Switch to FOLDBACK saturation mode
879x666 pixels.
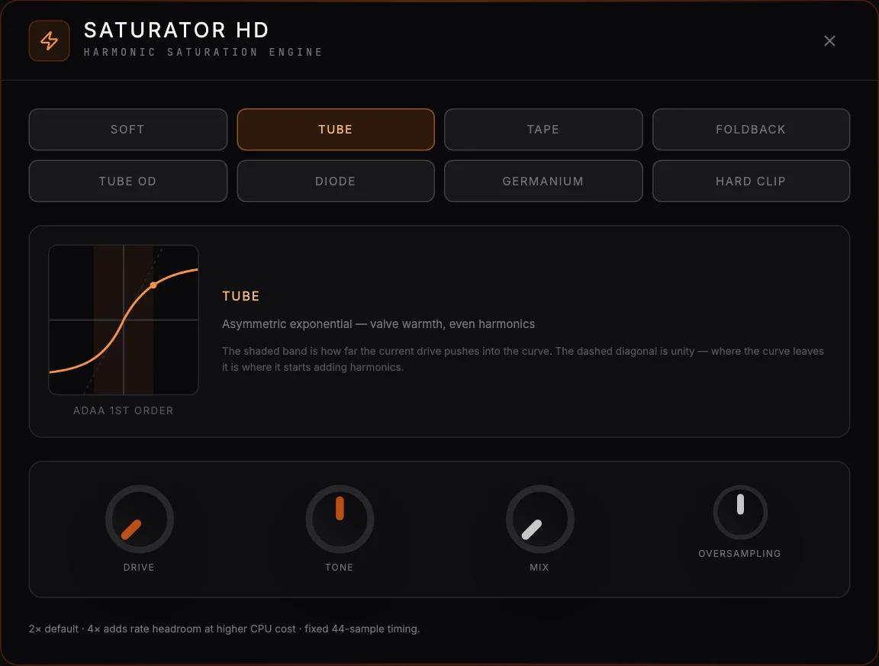tap(751, 130)
